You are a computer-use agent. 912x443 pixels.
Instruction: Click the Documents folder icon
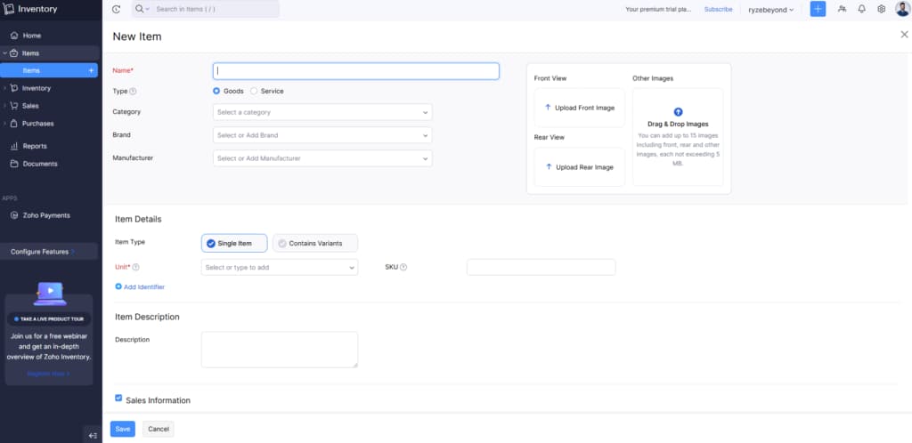14,164
